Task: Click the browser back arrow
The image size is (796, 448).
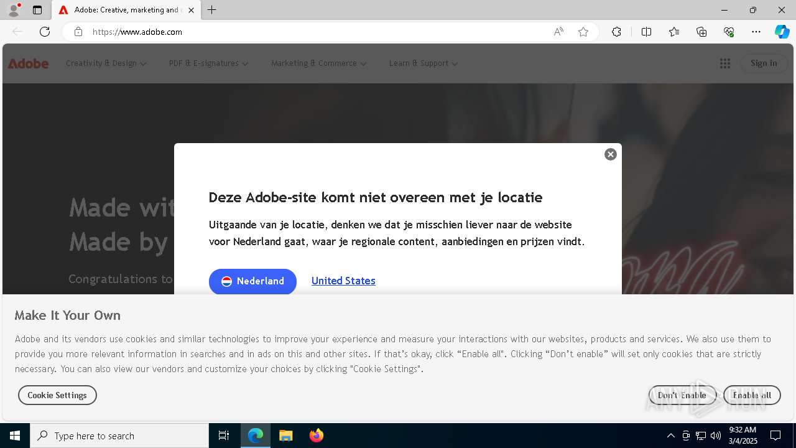Action: [17, 32]
